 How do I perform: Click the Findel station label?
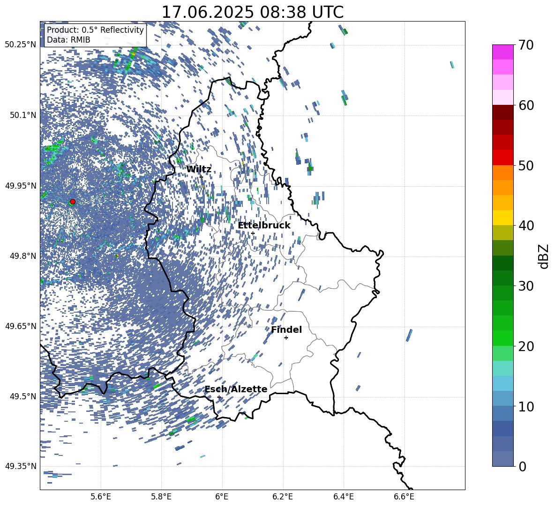(286, 330)
